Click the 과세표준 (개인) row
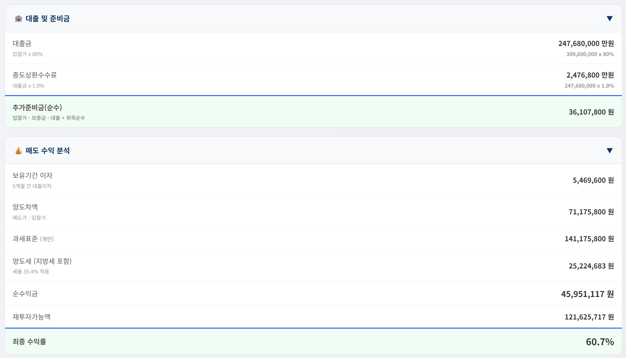The image size is (626, 358). tap(33, 239)
